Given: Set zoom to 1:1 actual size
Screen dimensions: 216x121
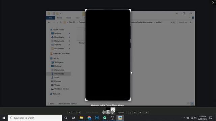Looking at the screenshot, I should coord(79,113).
